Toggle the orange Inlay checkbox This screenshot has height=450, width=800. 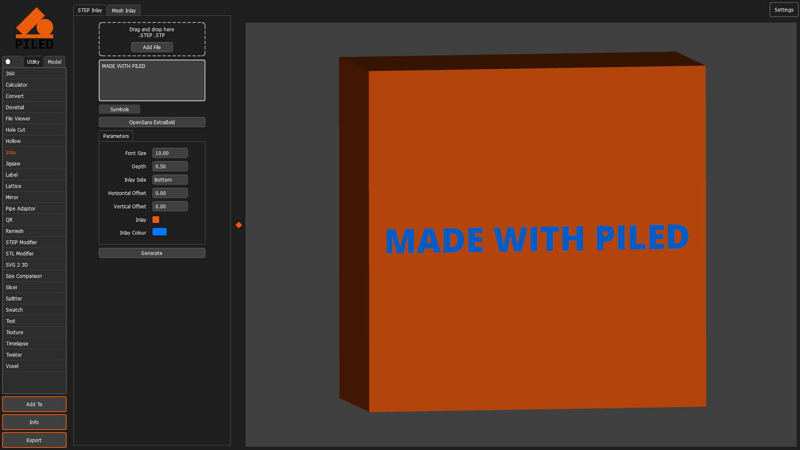[156, 220]
